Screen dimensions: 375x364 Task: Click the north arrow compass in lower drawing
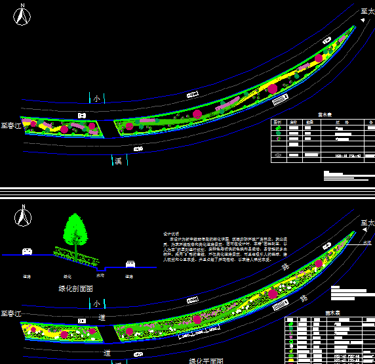pos(23,216)
